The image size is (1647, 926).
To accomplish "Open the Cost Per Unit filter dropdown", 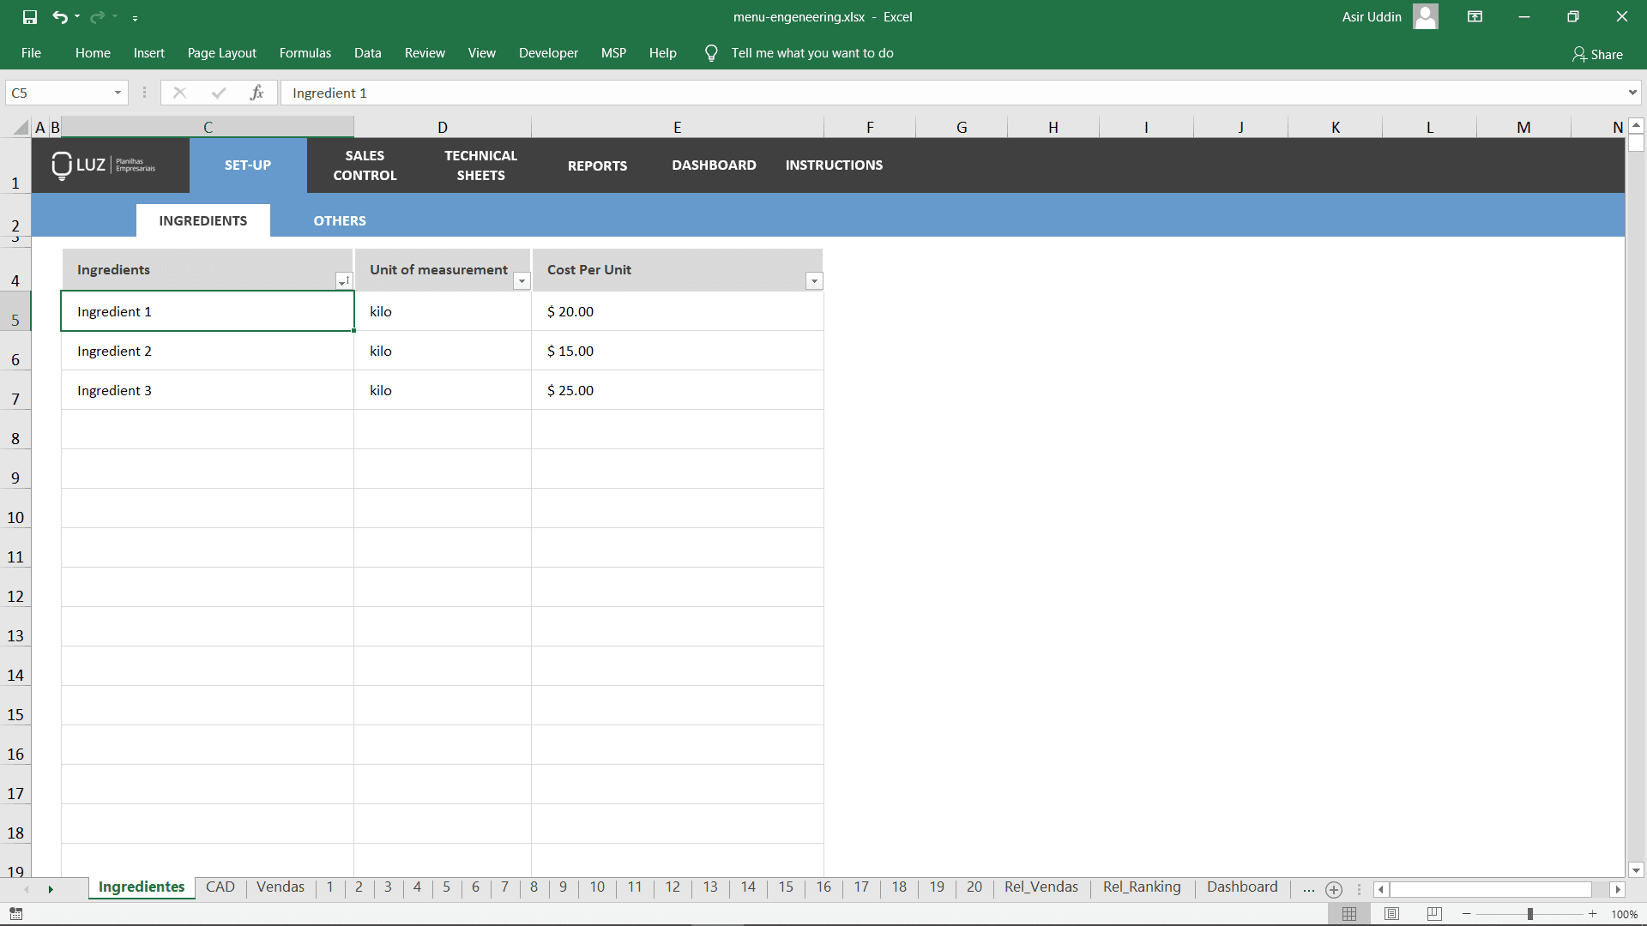I will click(813, 281).
